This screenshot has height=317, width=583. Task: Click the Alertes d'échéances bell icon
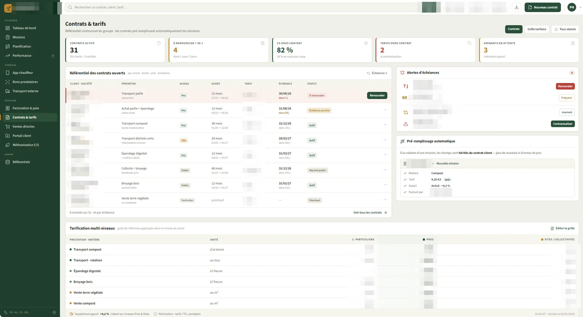pos(402,73)
